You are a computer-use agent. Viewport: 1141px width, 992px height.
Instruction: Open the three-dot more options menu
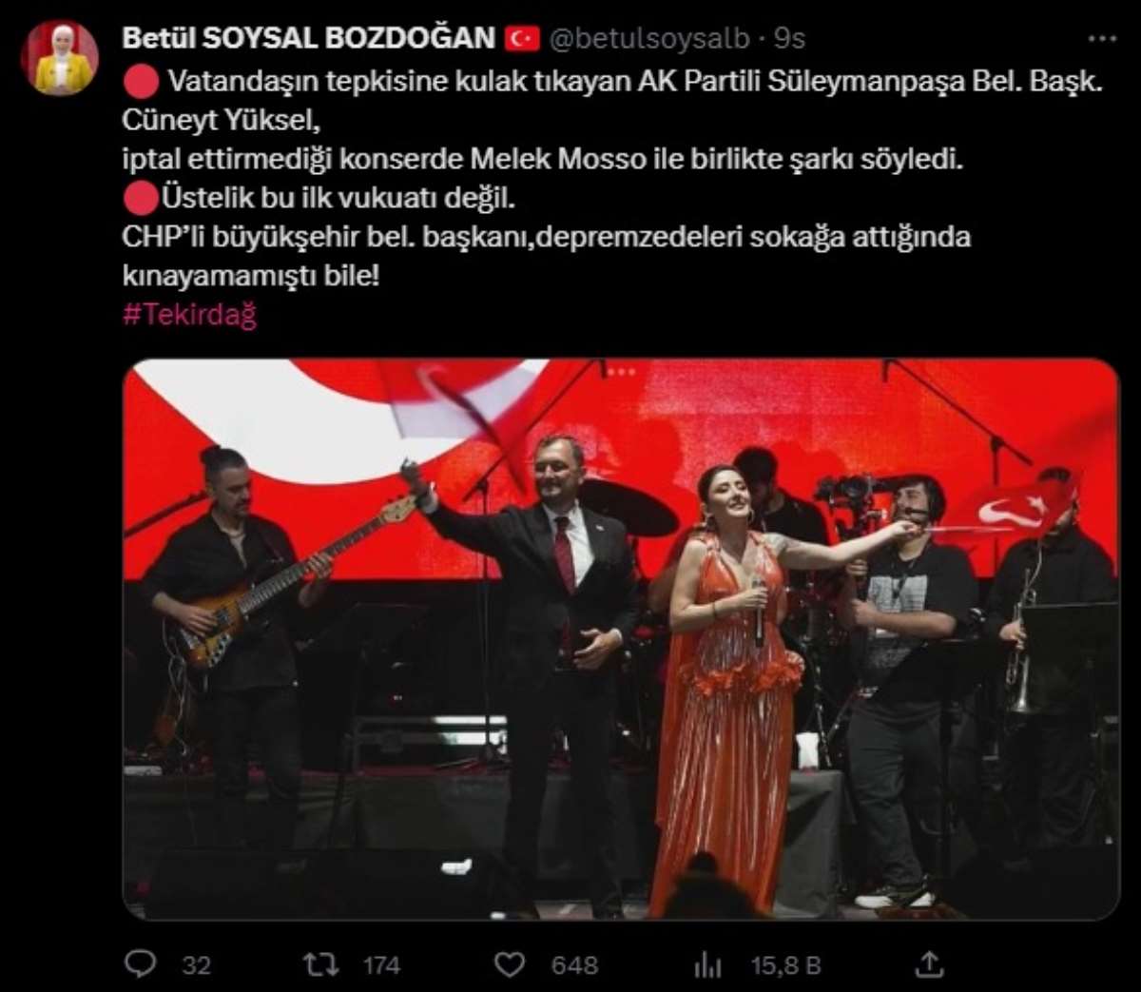[1101, 38]
